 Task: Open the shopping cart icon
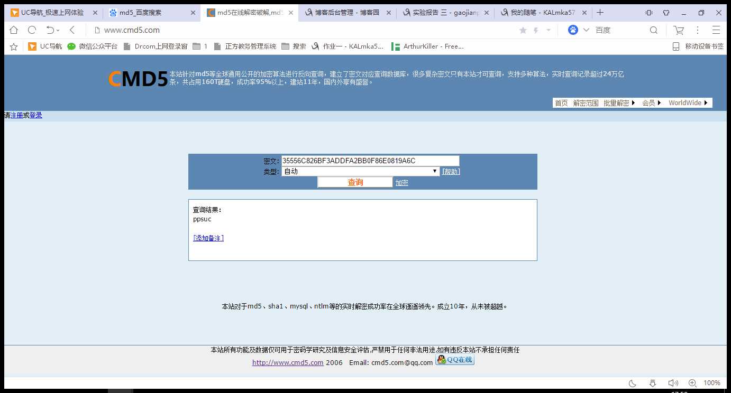[678, 30]
